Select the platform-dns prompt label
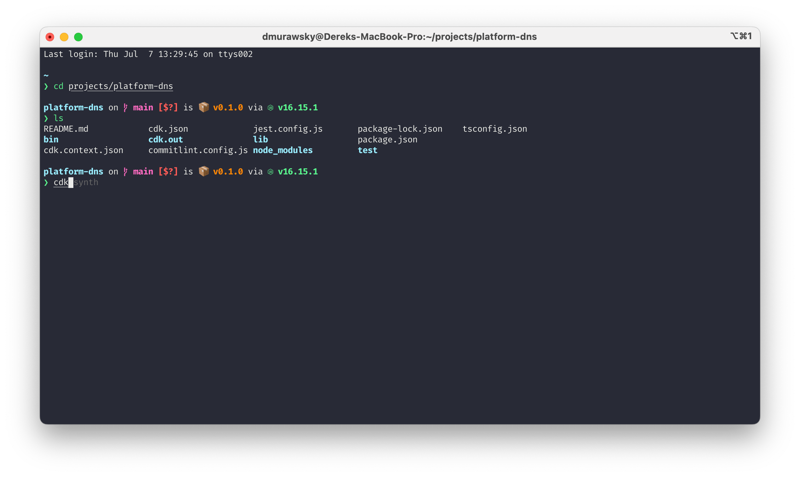The height and width of the screenshot is (477, 800). (x=73, y=107)
